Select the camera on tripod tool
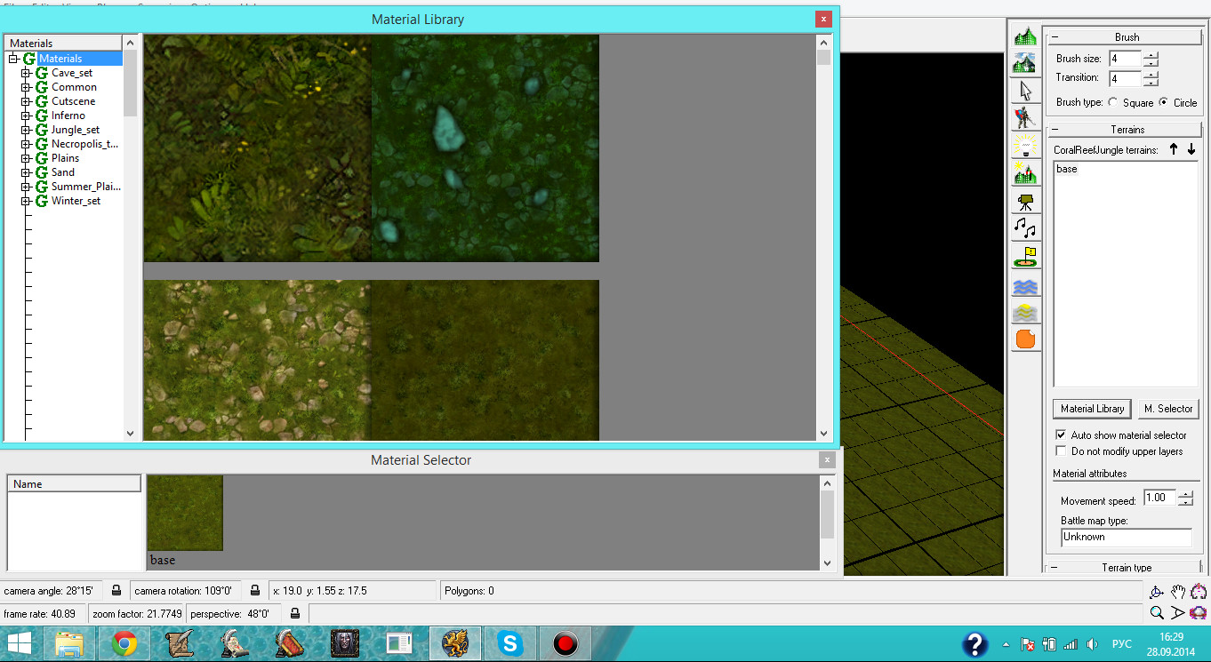This screenshot has height=662, width=1211. pyautogui.click(x=1026, y=201)
